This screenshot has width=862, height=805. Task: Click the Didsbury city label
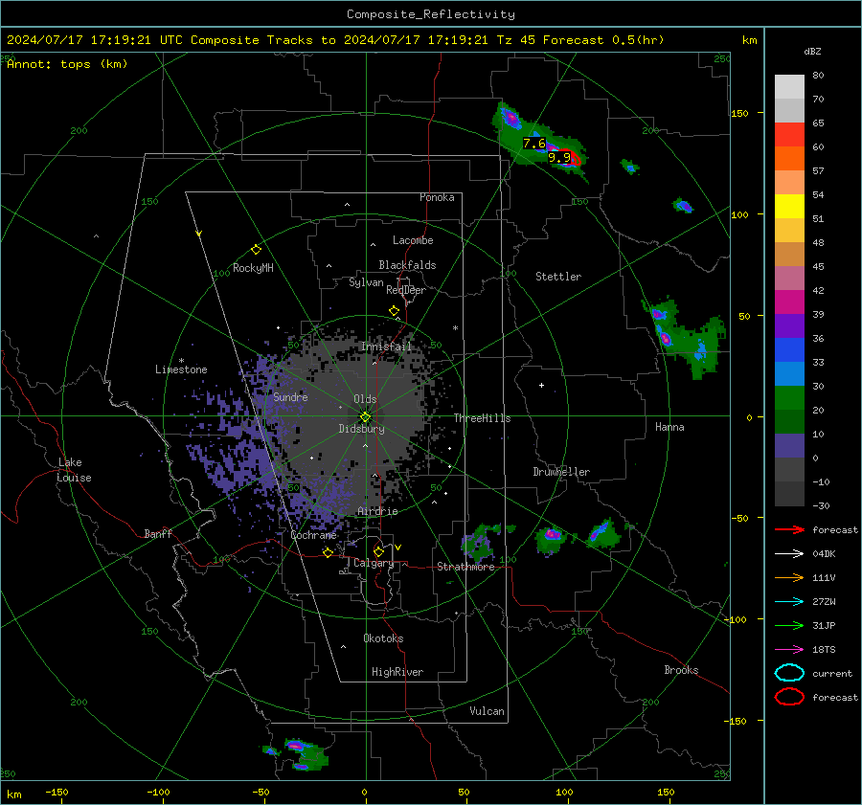click(x=361, y=429)
